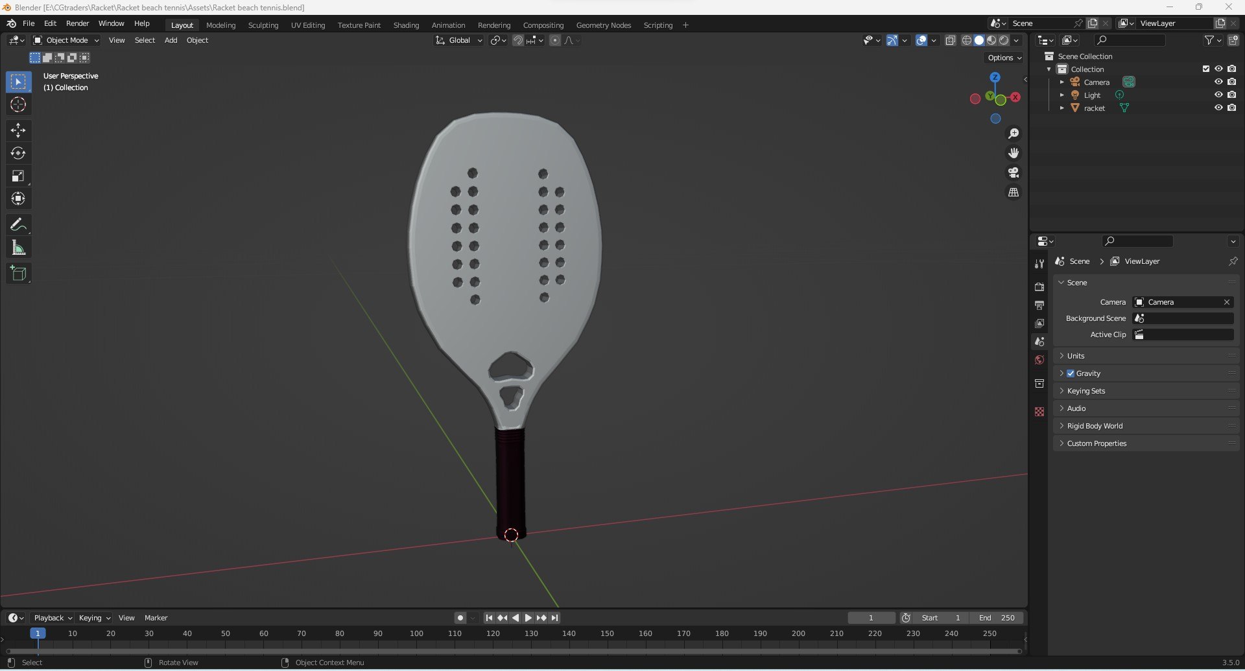Screen dimensions: 1245x671
Task: Open the View Layer properties tab
Action: (1039, 323)
